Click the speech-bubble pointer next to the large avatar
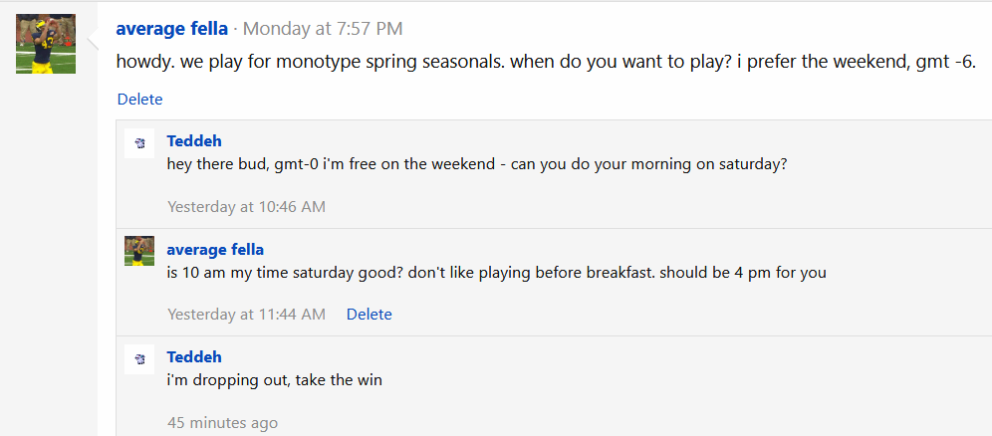This screenshot has width=992, height=436. pyautogui.click(x=93, y=38)
